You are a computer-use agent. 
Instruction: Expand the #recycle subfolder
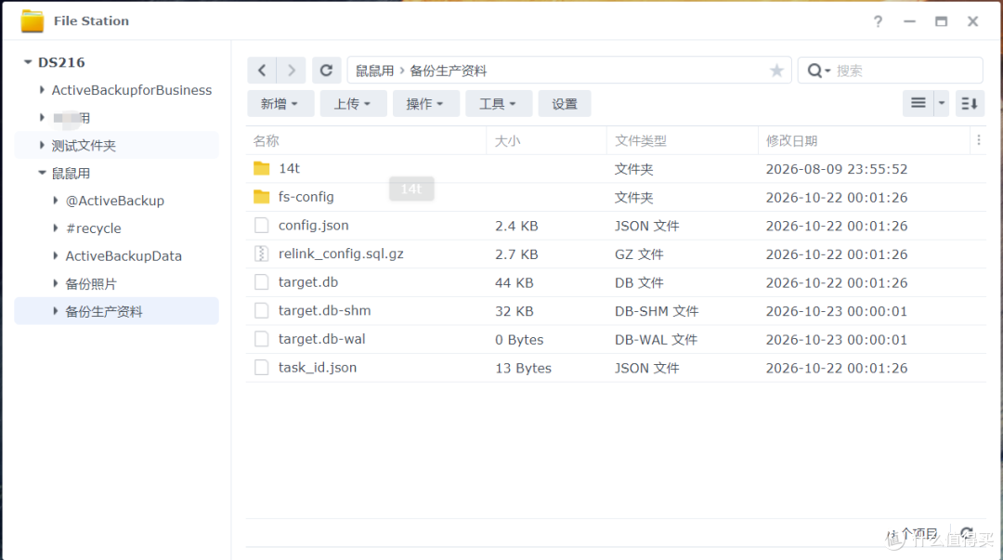56,228
